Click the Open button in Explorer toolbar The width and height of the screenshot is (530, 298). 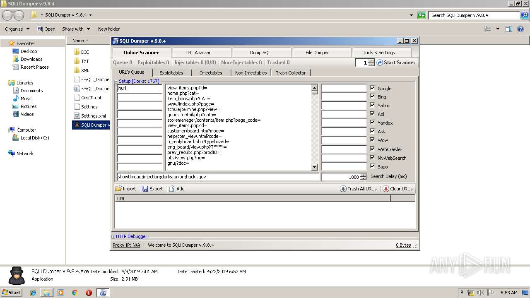click(x=46, y=29)
